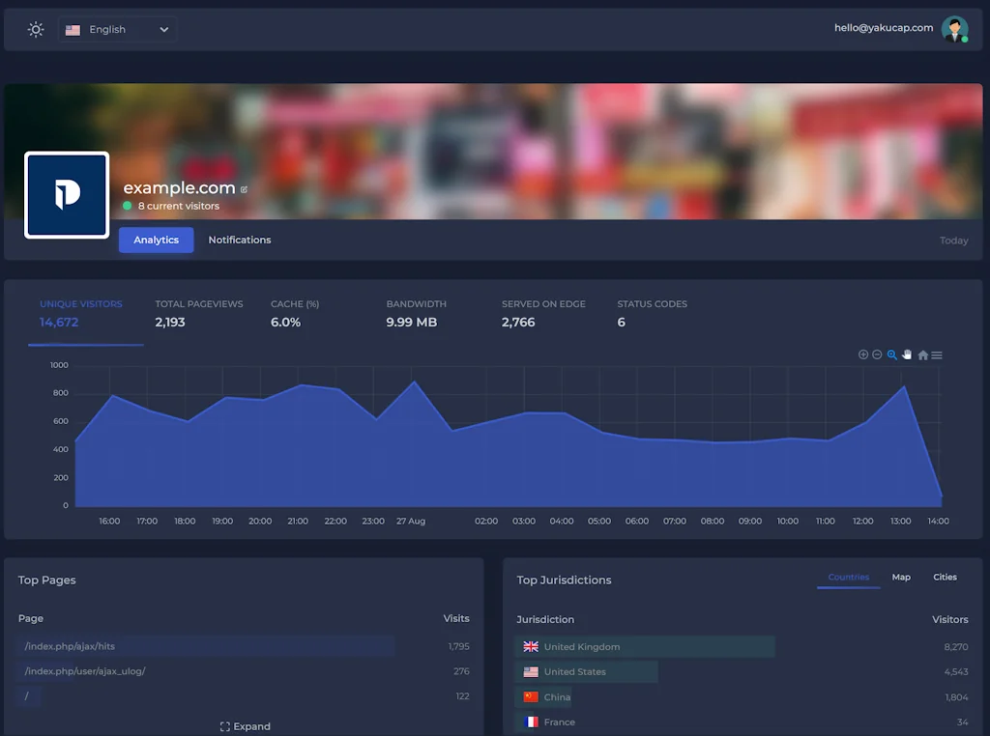Select the Total Pageviews metric
990x736 pixels.
click(x=199, y=313)
